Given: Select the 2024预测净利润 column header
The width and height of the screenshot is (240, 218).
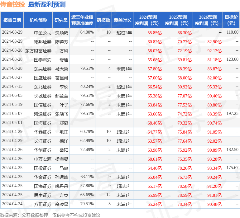Looking at the screenshot, I should [148, 20].
